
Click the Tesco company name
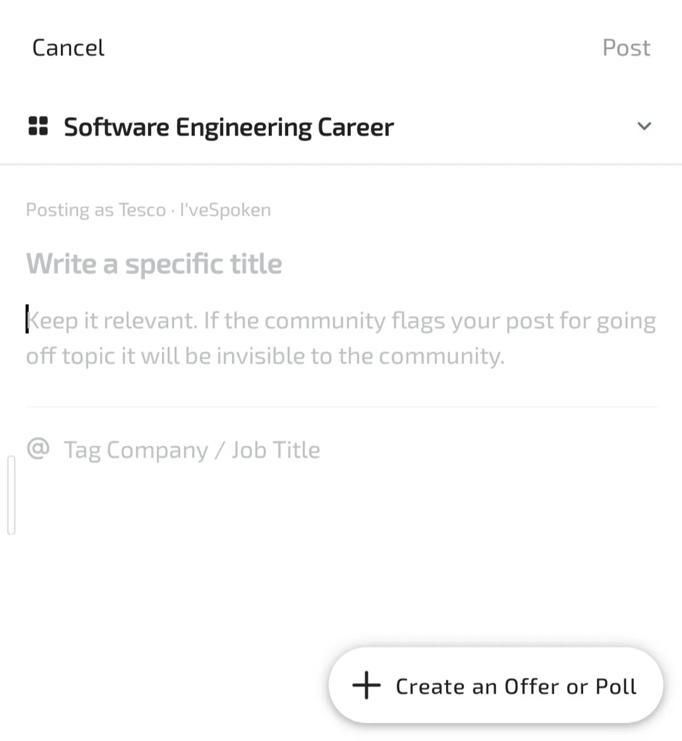point(142,210)
